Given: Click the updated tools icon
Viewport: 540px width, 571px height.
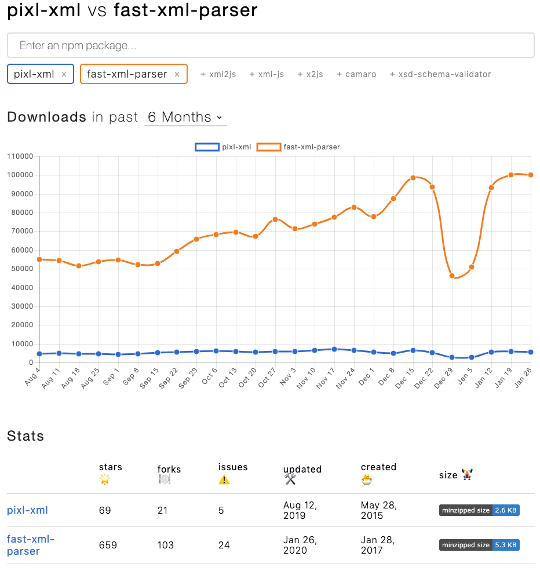Looking at the screenshot, I should [x=290, y=480].
